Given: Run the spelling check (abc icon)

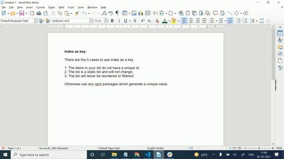Looking at the screenshot, I should click(x=110, y=13).
